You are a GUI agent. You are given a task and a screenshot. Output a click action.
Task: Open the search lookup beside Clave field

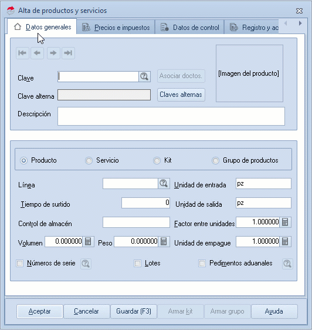144,76
